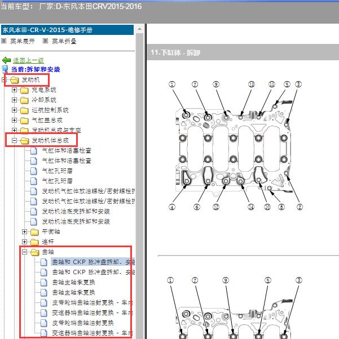The width and height of the screenshot is (339, 339).
Task: Click the 曲轴 folder icon
Action: click(34, 252)
